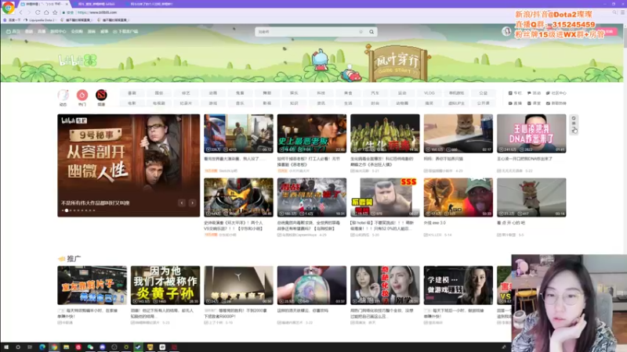627x352 pixels.
Task: Open 社区中心 link
Action: (556, 93)
